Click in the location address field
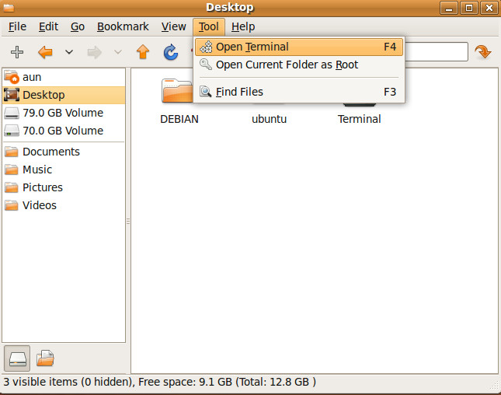 tap(437, 51)
